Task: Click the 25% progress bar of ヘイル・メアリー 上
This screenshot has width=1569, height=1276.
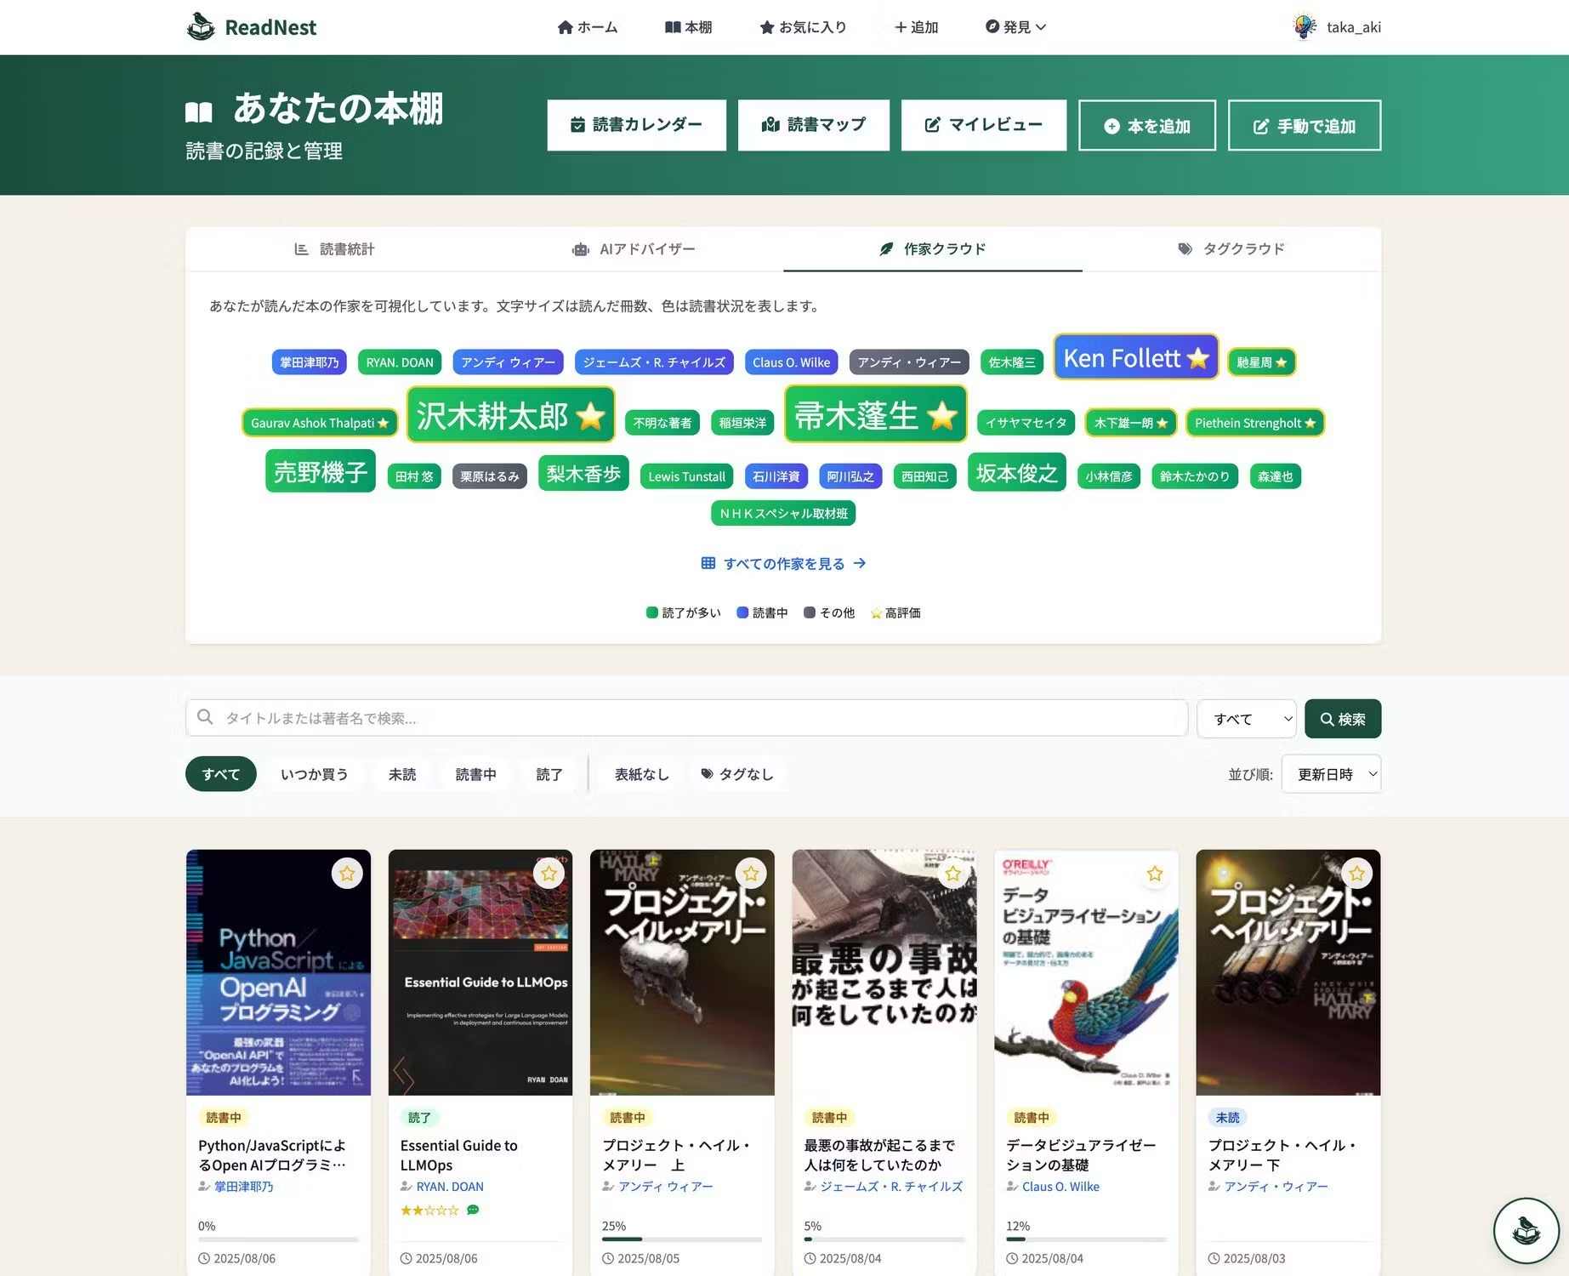Action: (x=682, y=1239)
